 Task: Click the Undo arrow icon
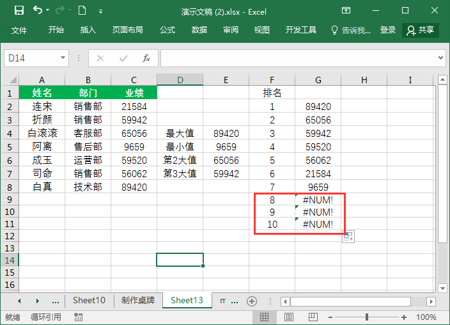[38, 10]
